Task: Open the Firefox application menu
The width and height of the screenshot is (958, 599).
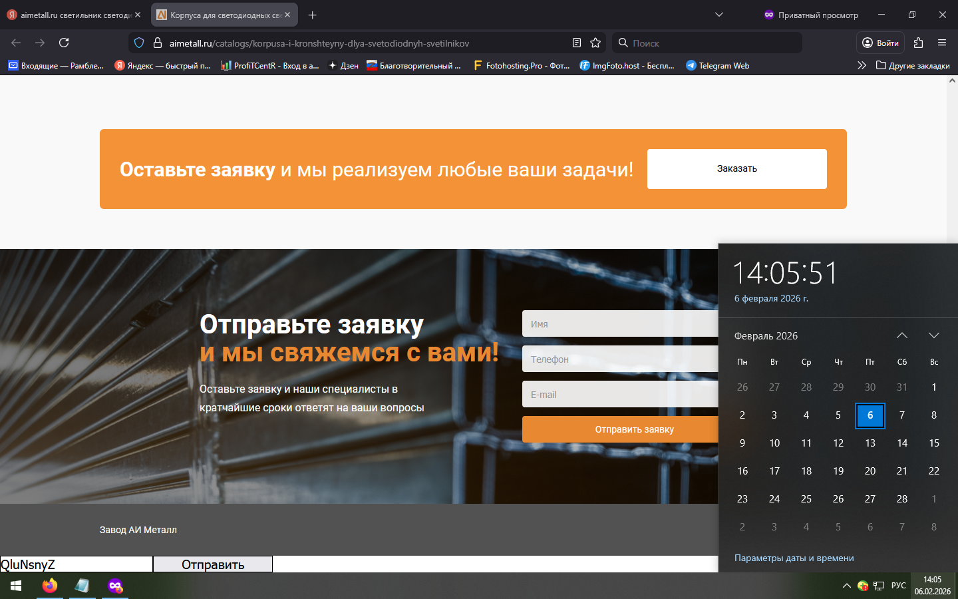Action: click(x=941, y=43)
